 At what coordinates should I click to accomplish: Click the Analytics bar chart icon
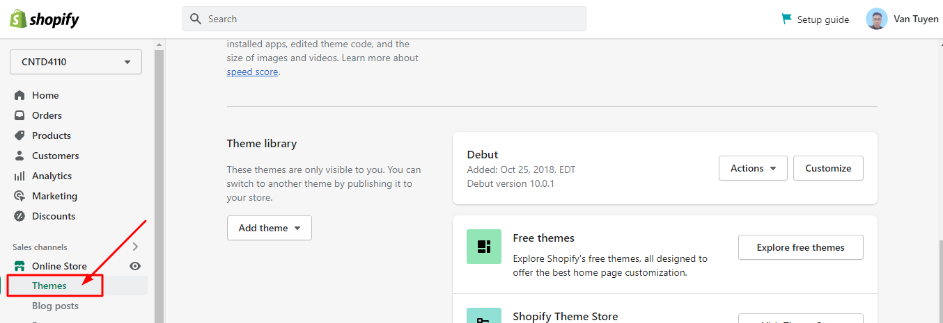coord(20,176)
